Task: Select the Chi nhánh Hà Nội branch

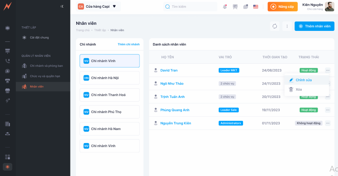Action: pos(110,78)
